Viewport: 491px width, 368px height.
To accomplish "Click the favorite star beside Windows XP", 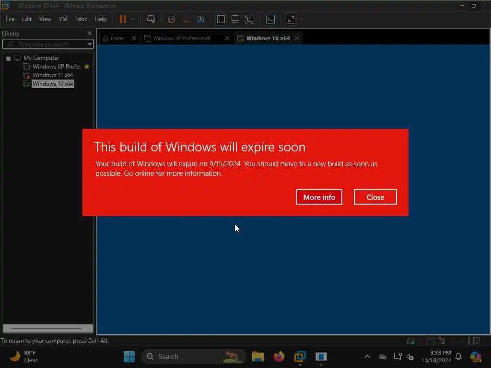I will pos(87,67).
